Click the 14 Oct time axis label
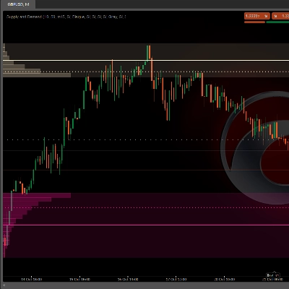289x289 pixels. 32,280
